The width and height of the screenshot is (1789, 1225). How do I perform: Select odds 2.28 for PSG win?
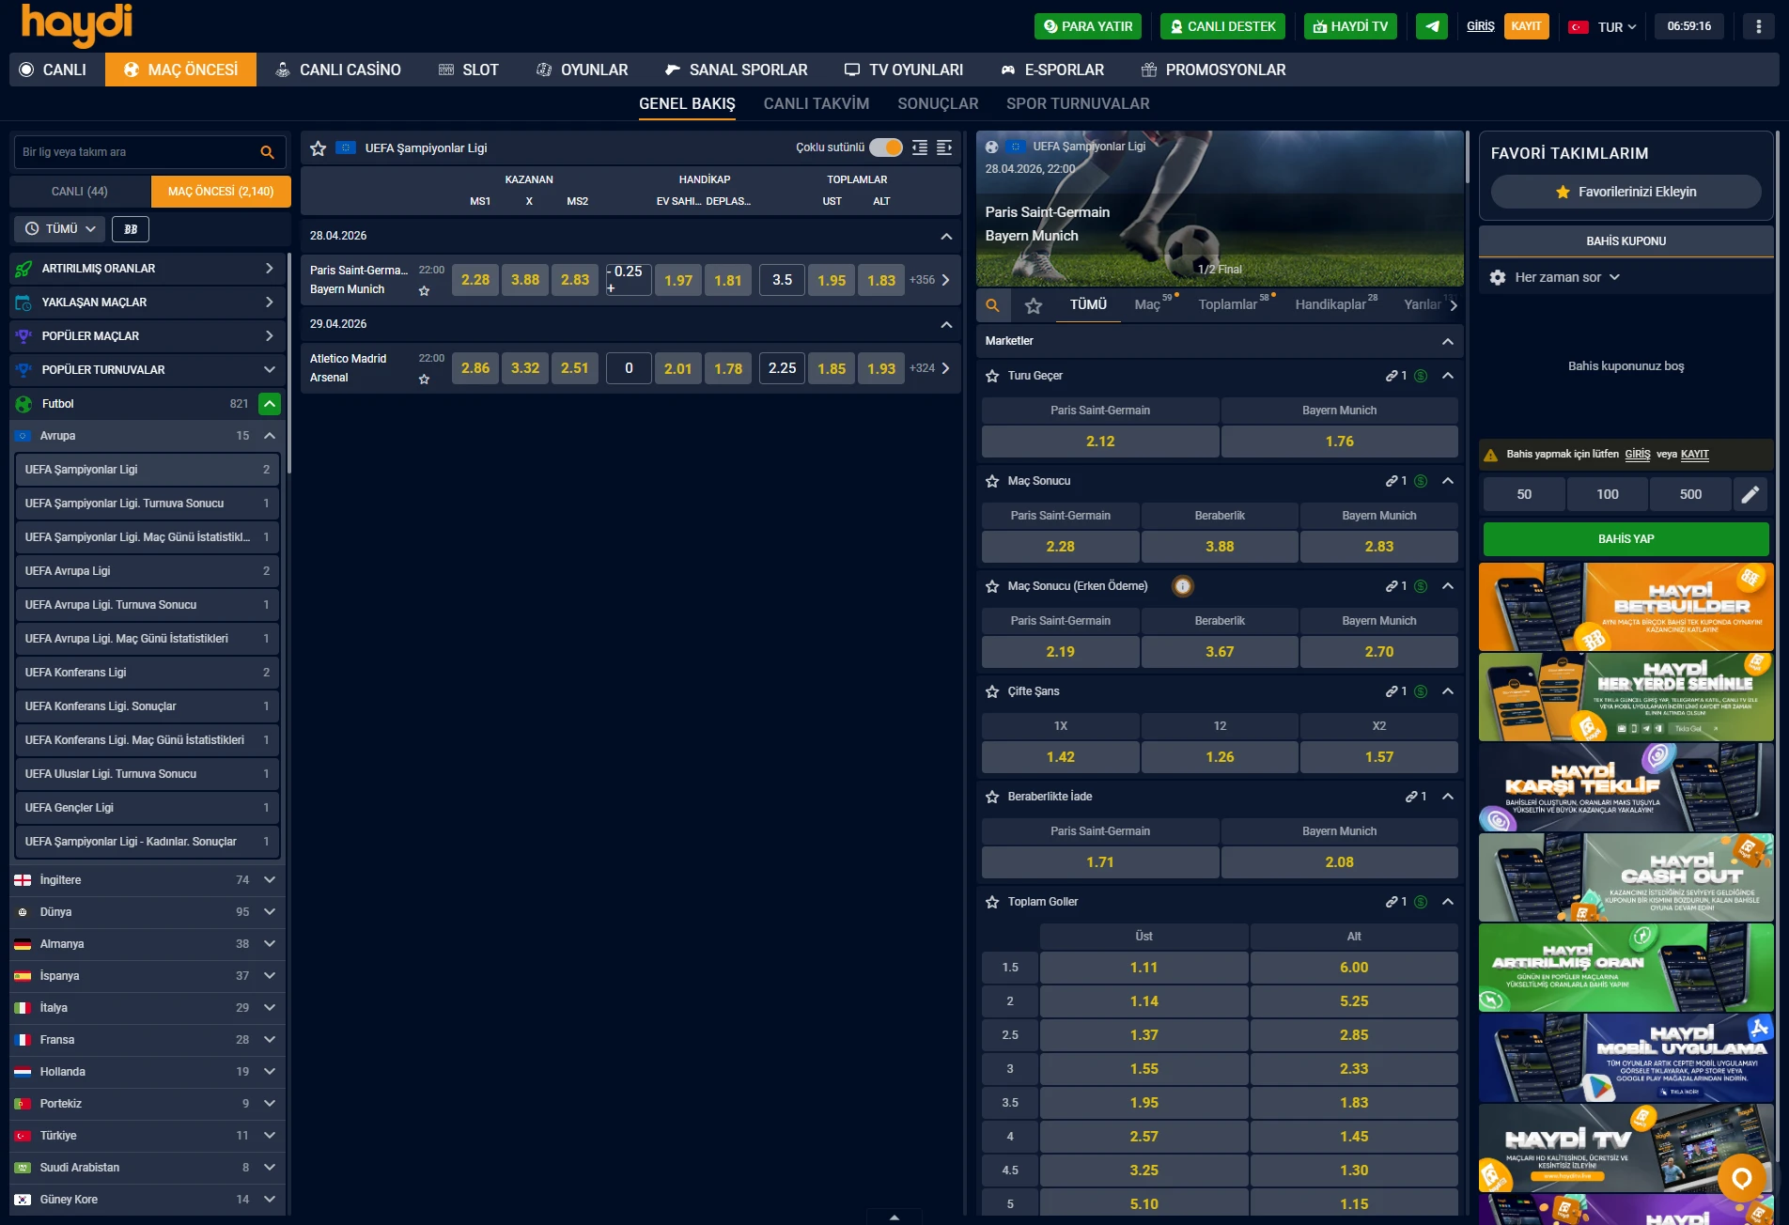coord(475,280)
